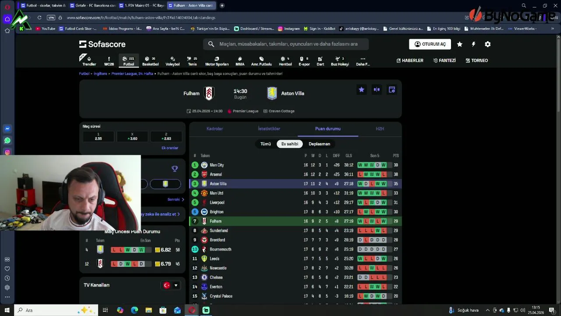Reload the page with the browser refresh icon
The width and height of the screenshot is (561, 316).
(39, 18)
